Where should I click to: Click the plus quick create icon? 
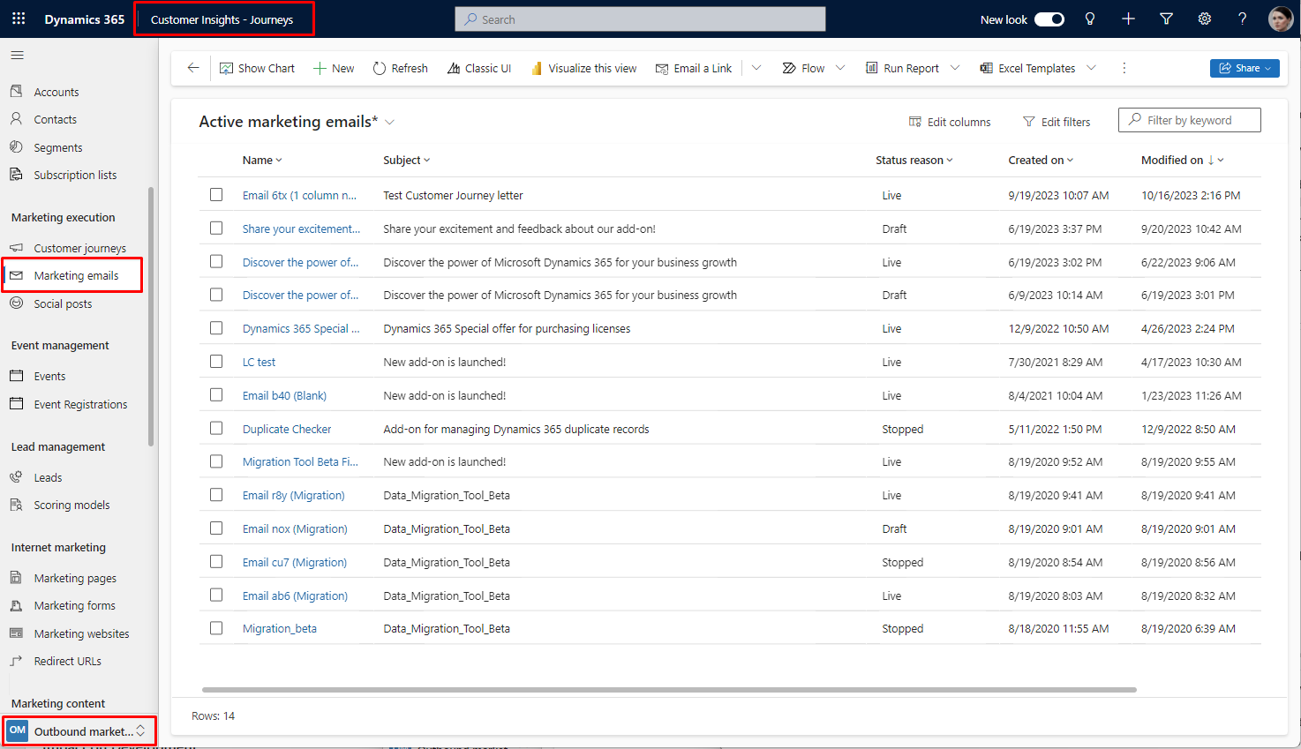click(x=1128, y=19)
